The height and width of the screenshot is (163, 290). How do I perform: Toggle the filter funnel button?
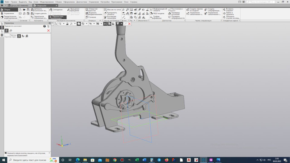118,24
